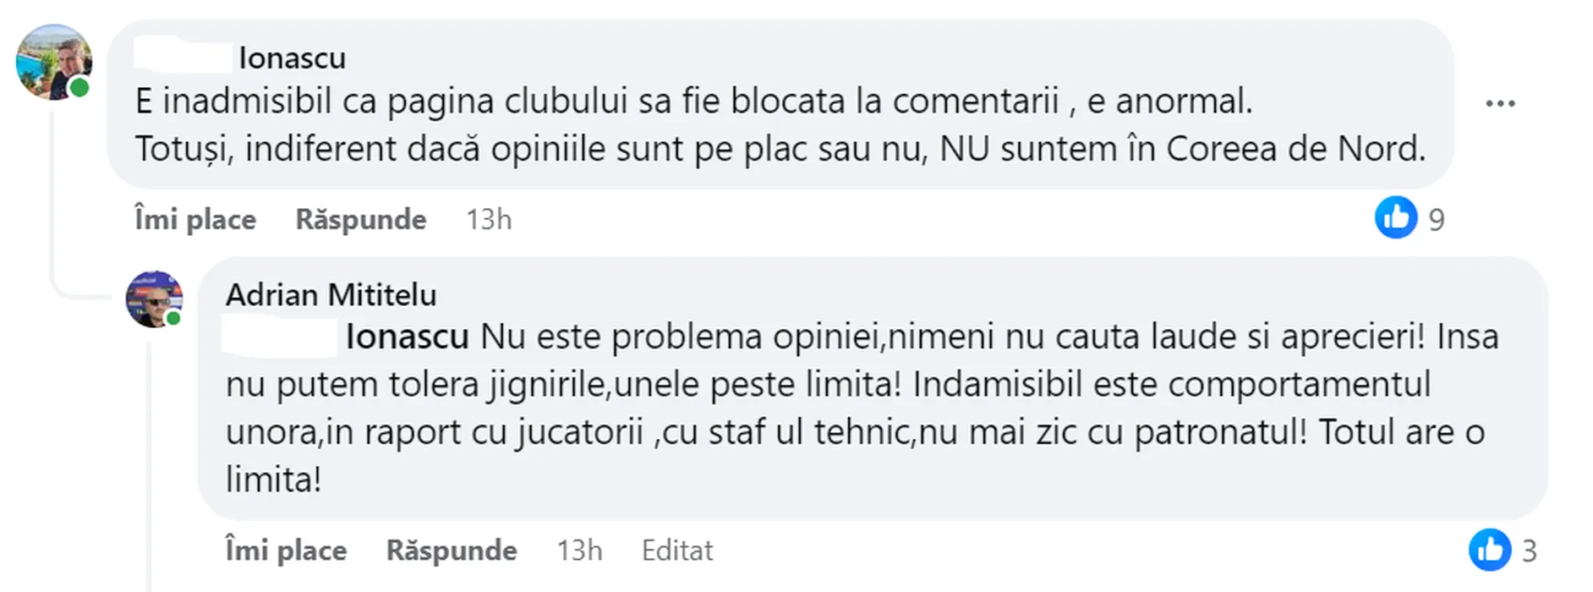The image size is (1593, 592).
Task: Toggle 'Îmi place' on Ionascu's comment
Action: (x=195, y=219)
